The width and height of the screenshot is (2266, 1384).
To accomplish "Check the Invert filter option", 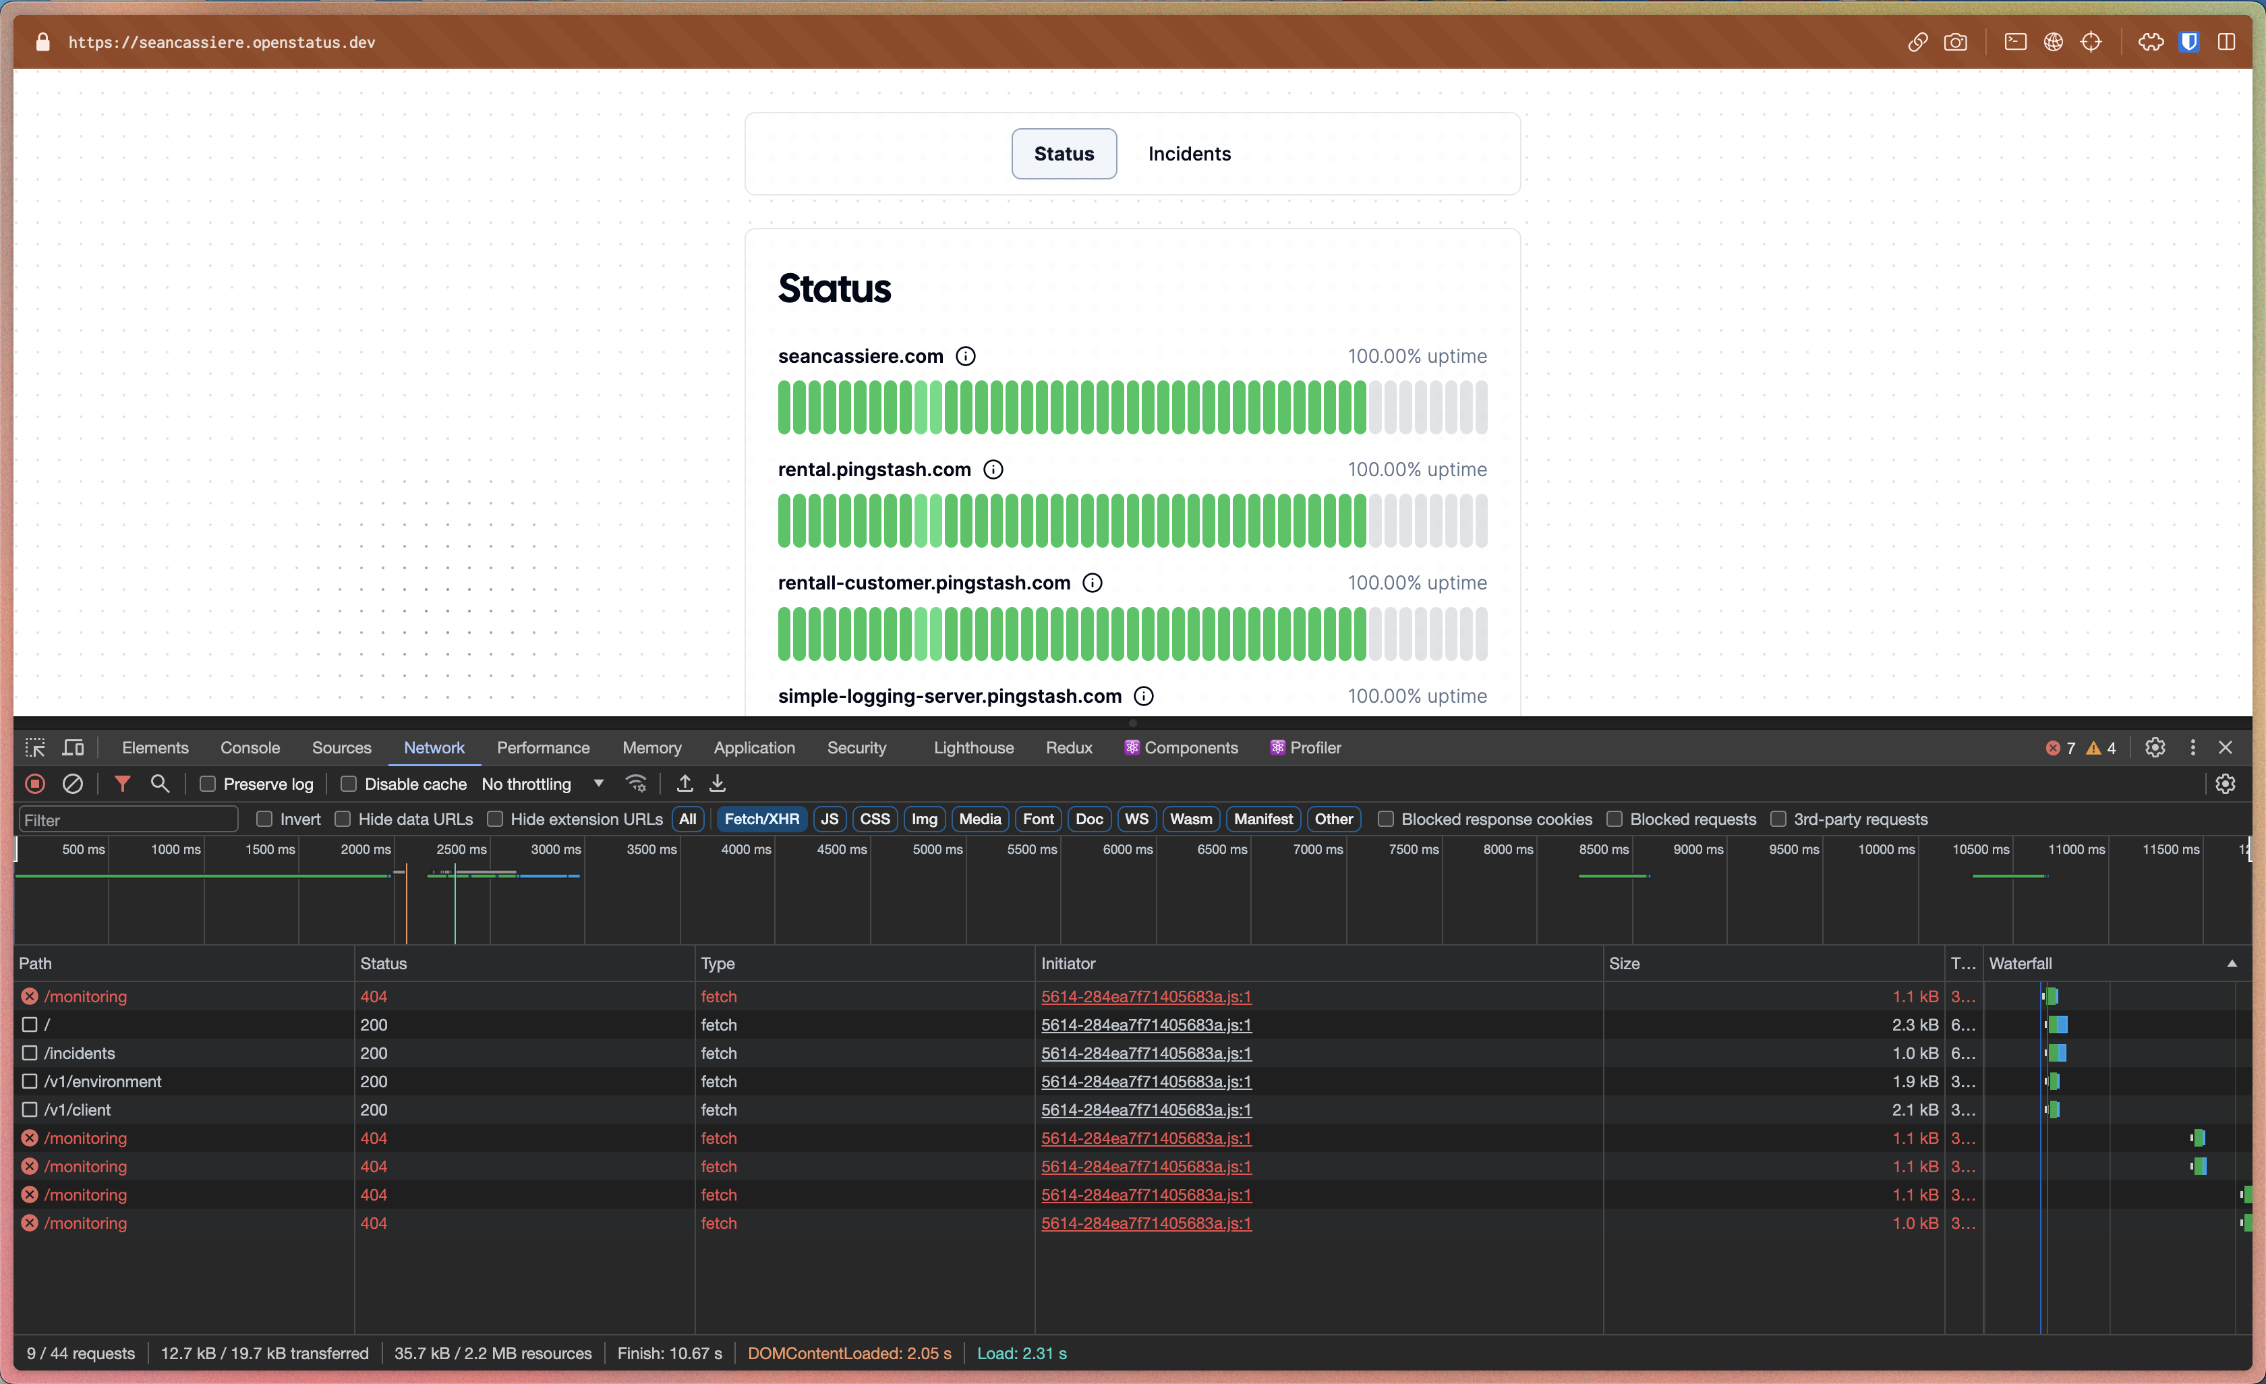I will pyautogui.click(x=265, y=818).
